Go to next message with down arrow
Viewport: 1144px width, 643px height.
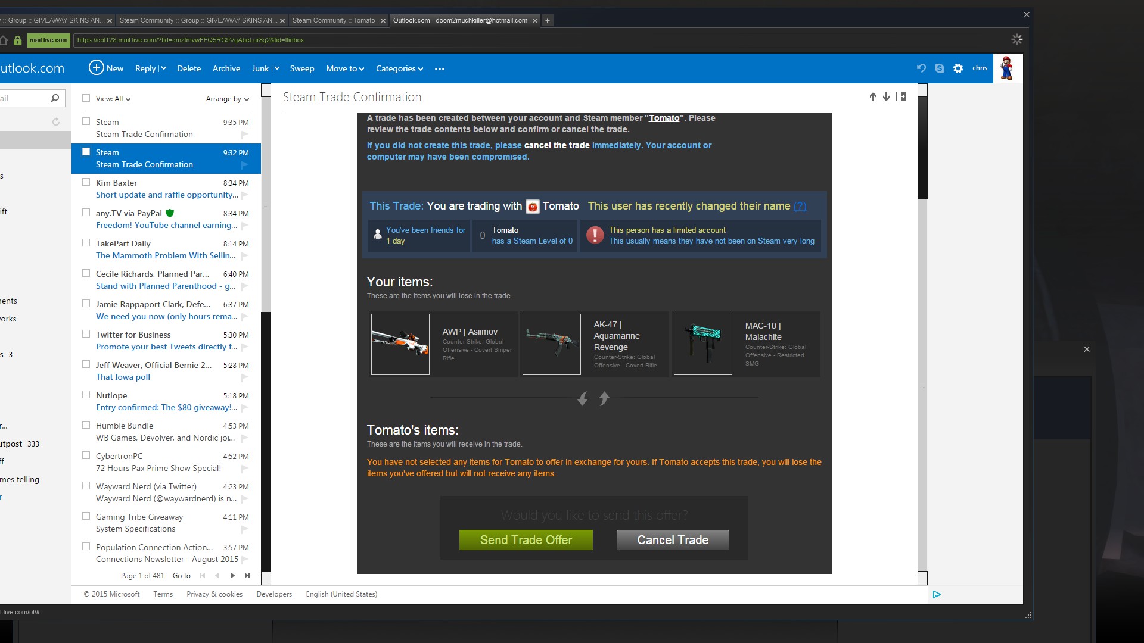886,97
